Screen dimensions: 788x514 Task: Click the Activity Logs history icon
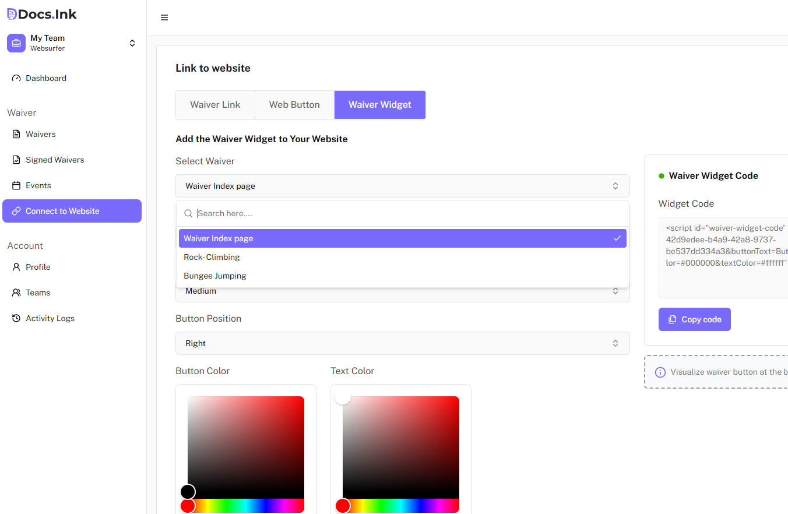pos(16,318)
